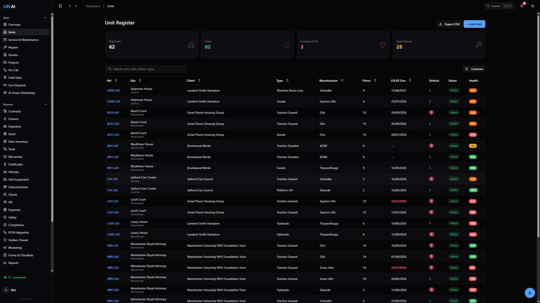
Task: Switch theme with the moon icon
Action: pyautogui.click(x=533, y=6)
